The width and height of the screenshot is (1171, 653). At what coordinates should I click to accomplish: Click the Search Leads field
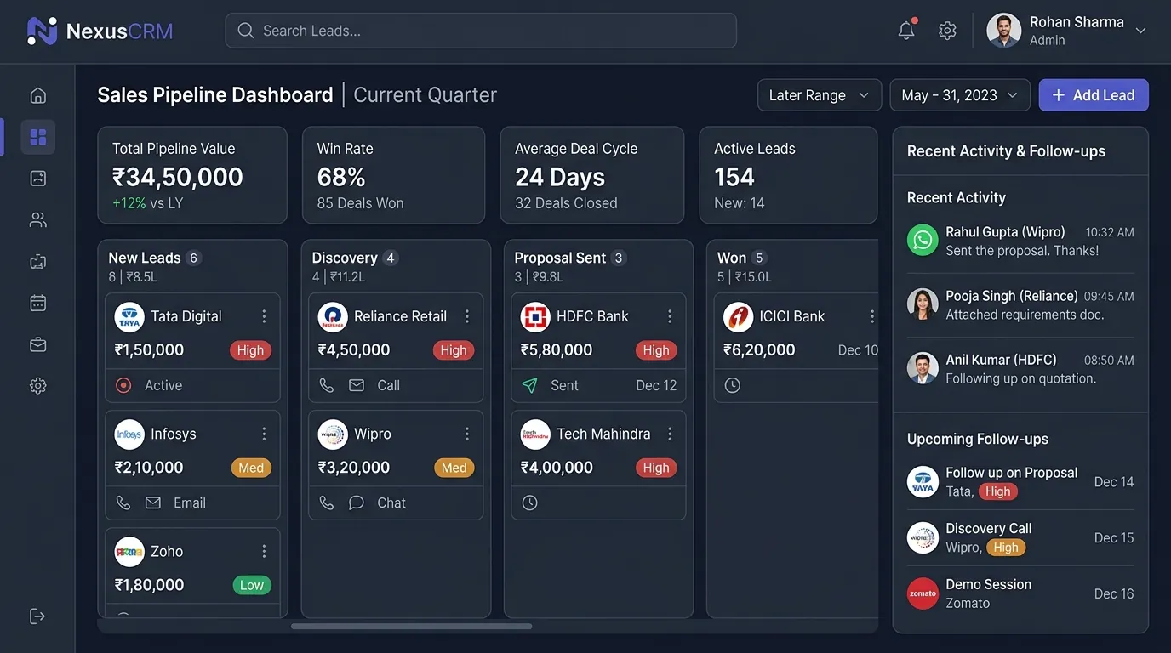(481, 31)
